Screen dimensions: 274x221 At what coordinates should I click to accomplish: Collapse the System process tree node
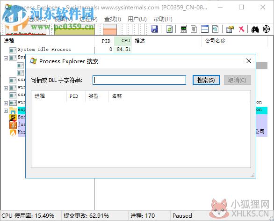(x=6, y=58)
